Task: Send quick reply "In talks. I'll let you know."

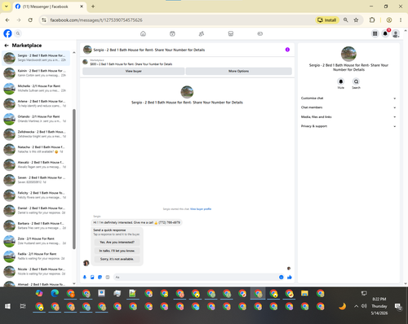Action: click(x=117, y=251)
